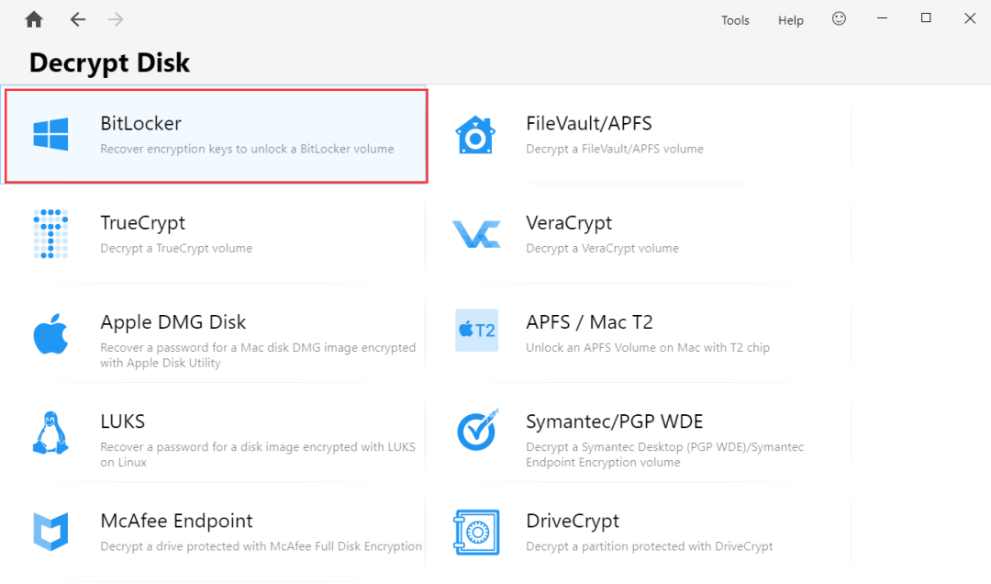The height and width of the screenshot is (584, 991).
Task: Go to the Home screen icon
Action: pos(34,19)
